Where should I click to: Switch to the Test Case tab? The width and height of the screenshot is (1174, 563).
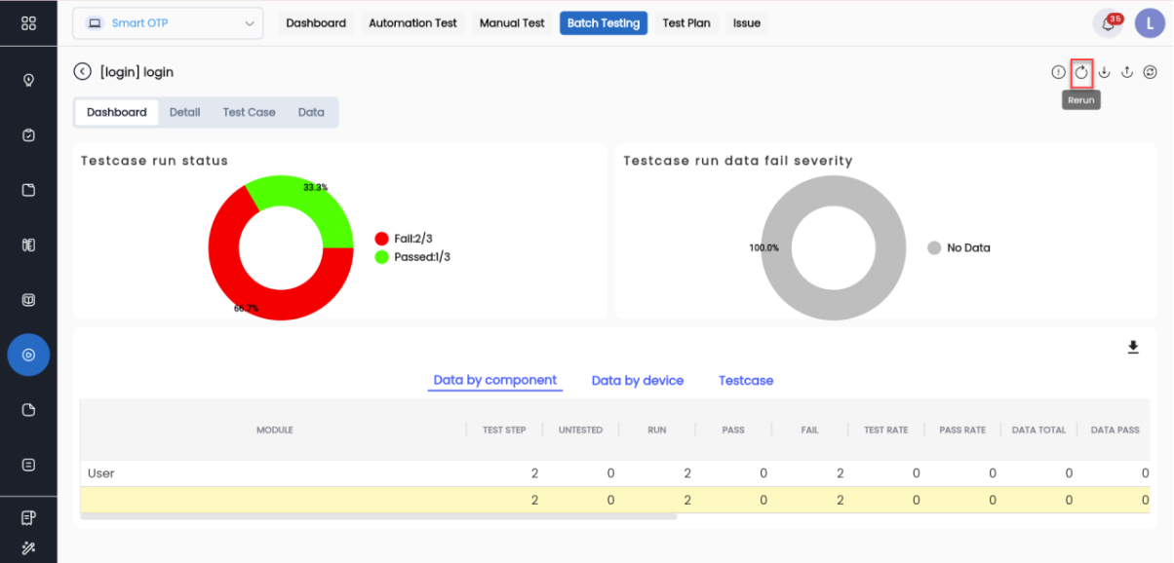pos(249,112)
